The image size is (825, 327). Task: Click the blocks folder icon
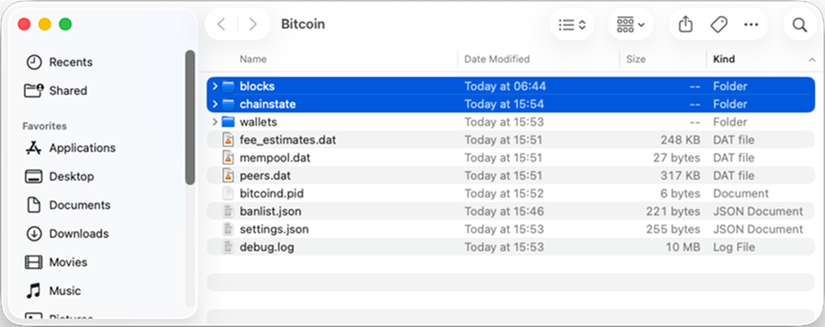228,87
